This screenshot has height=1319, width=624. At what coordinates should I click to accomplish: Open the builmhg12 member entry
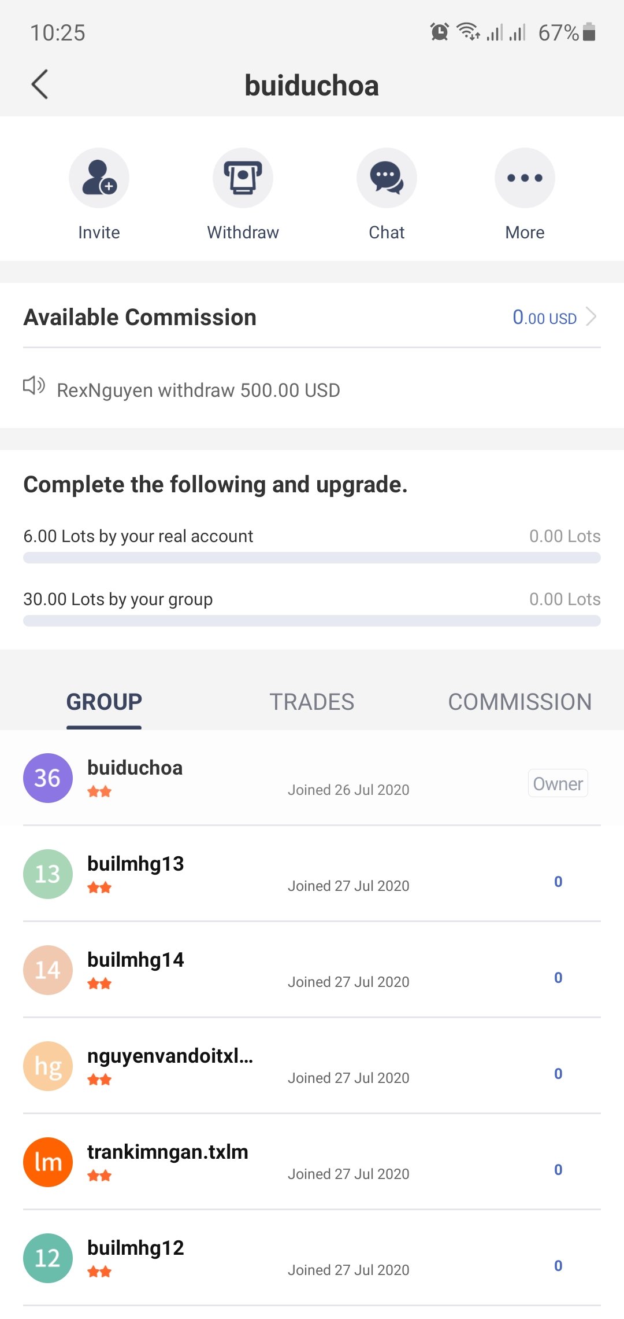[312, 1258]
